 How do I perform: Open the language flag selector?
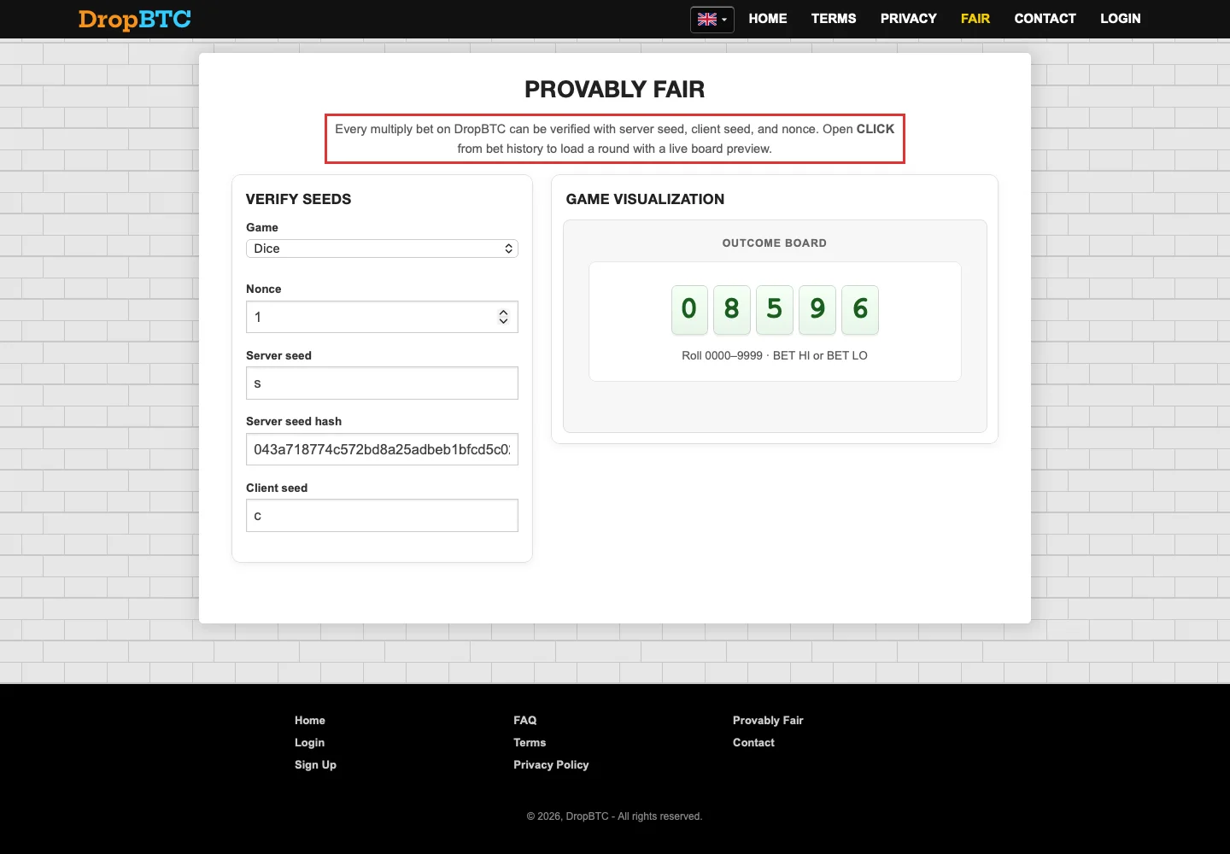click(712, 19)
